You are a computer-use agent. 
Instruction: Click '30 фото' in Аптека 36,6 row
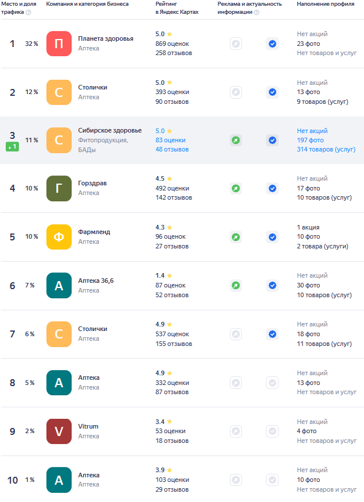(x=308, y=285)
